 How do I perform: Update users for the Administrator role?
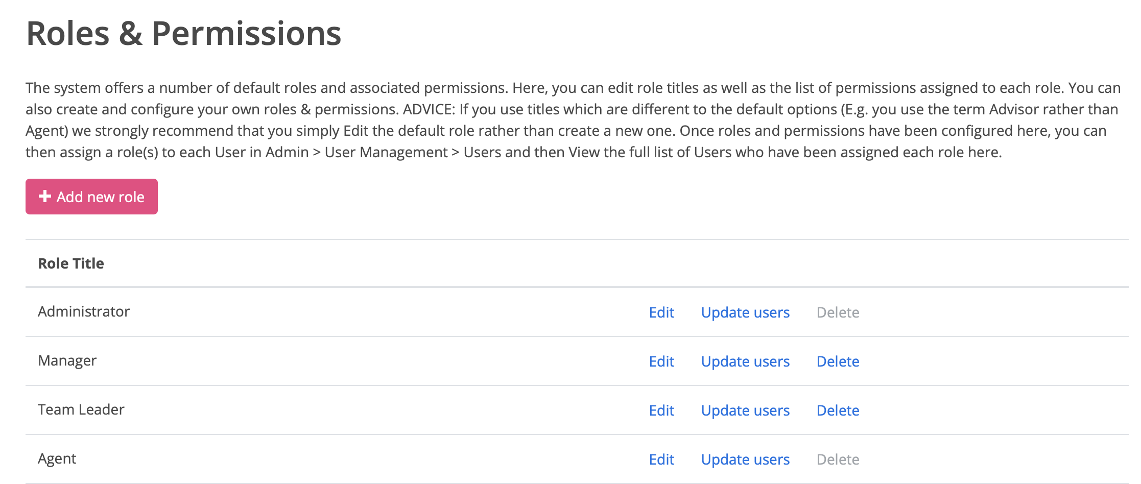745,312
